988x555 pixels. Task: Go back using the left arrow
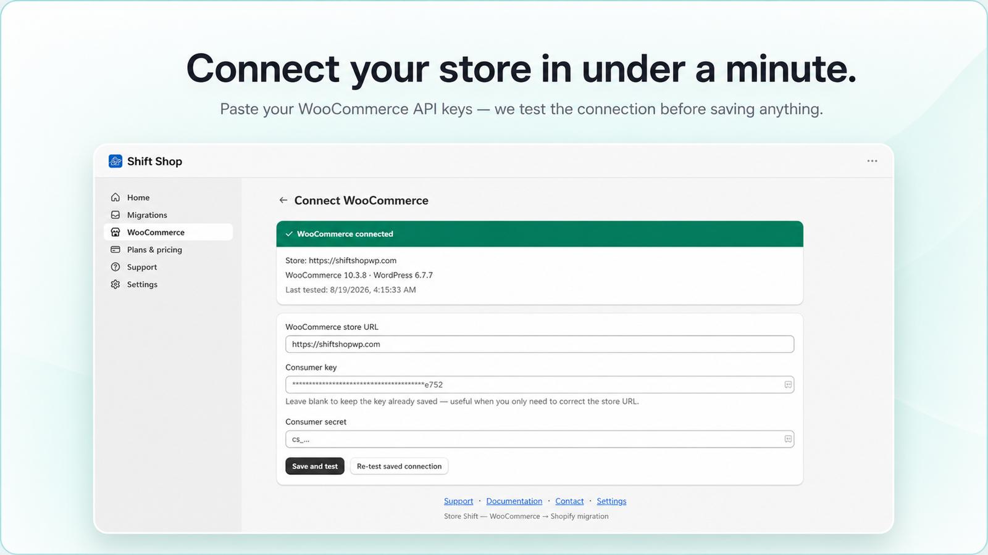[x=283, y=200]
